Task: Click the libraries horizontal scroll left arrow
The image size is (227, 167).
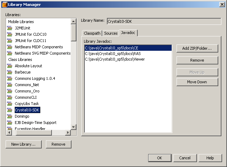Action: (x=9, y=132)
